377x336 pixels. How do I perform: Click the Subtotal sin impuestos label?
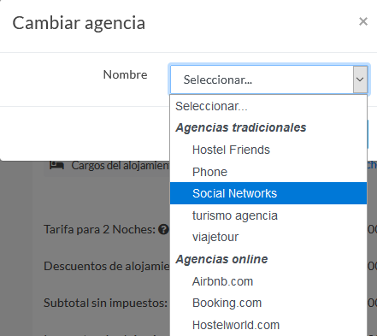pos(105,303)
